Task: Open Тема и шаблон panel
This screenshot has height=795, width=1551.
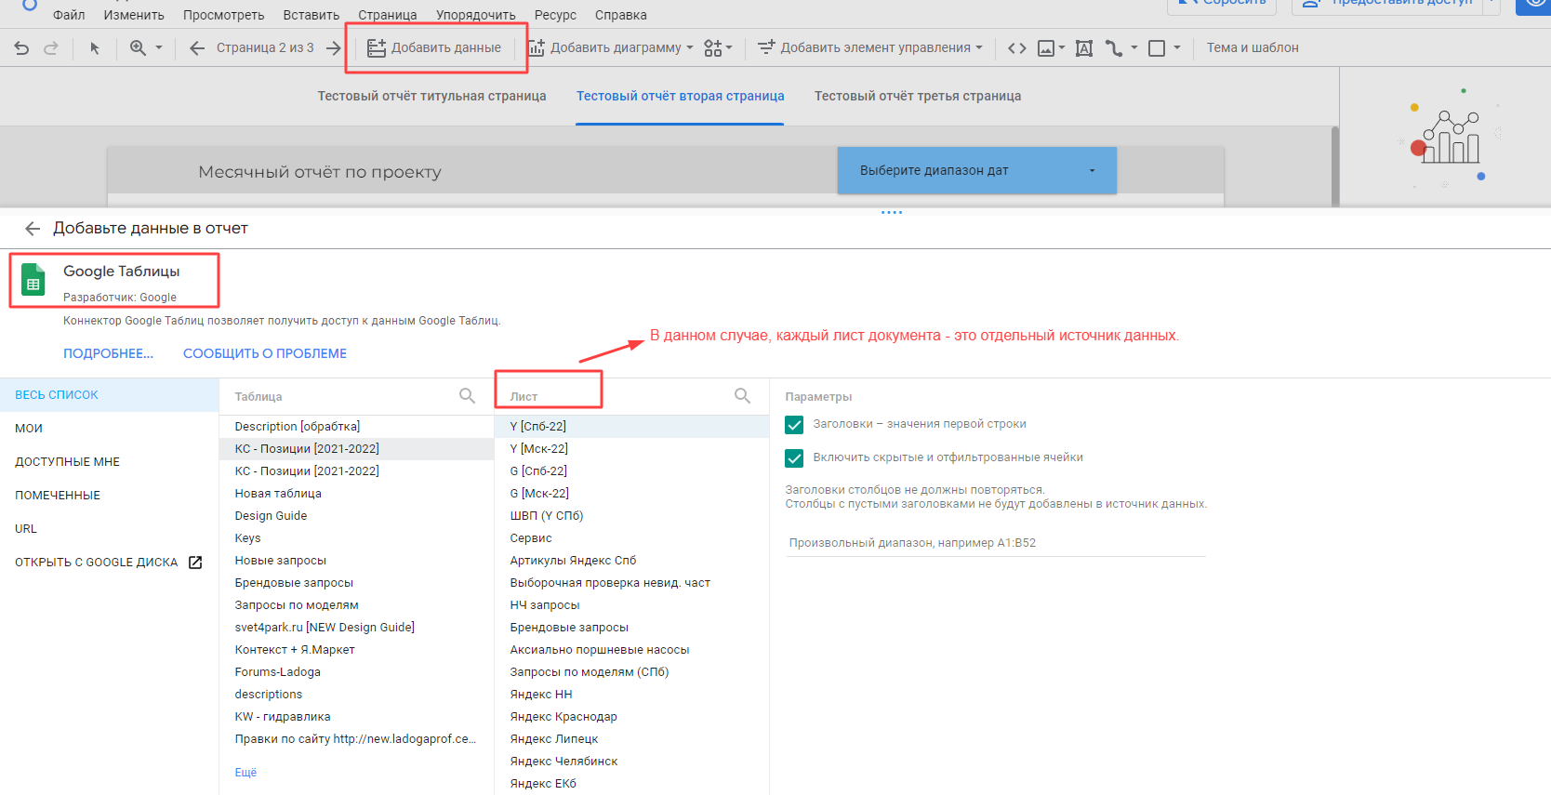Action: tap(1253, 48)
